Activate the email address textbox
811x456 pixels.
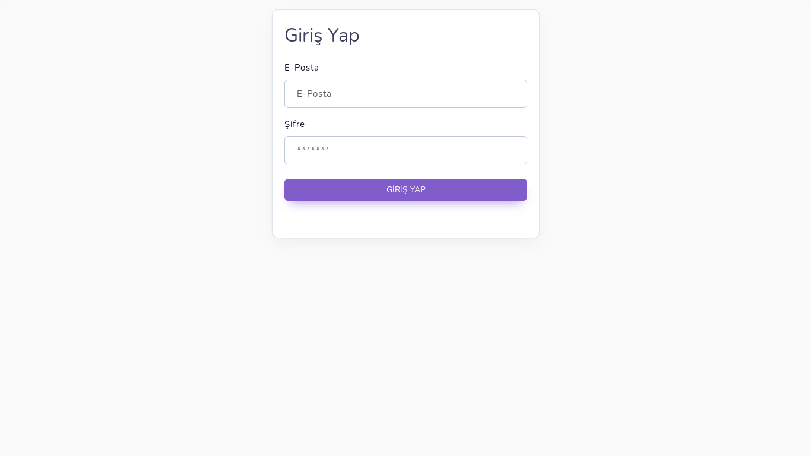pos(405,94)
